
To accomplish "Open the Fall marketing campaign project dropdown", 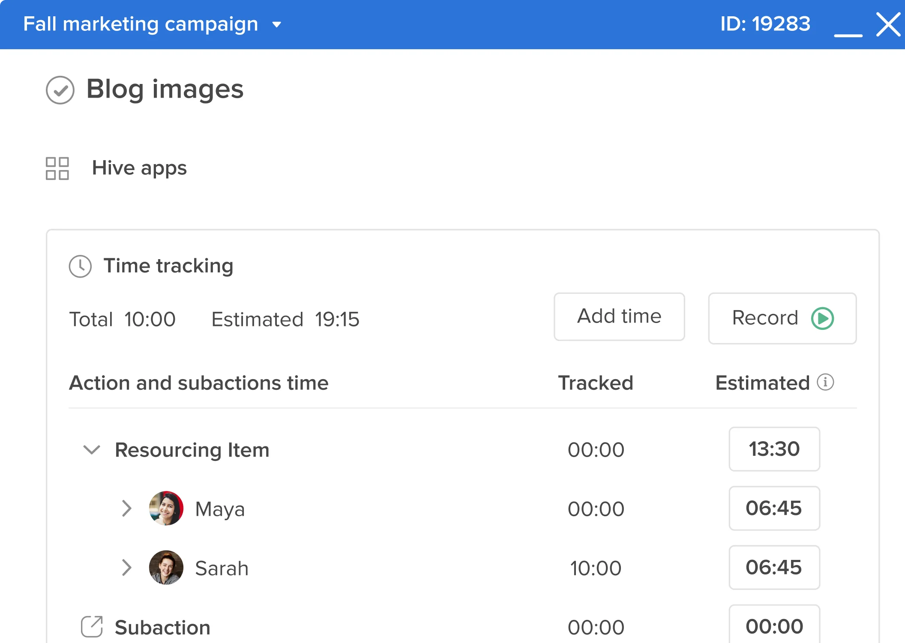I will (277, 25).
